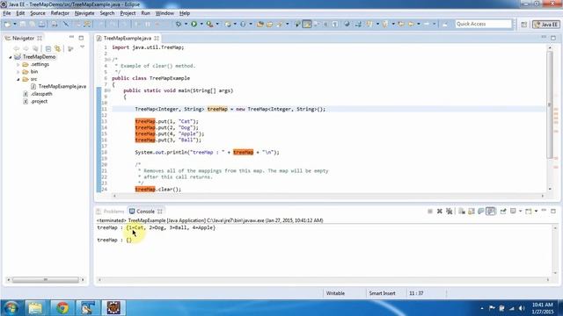This screenshot has height=316, width=563.
Task: Collapse the TreeMapDemo project node
Action: pyautogui.click(x=11, y=57)
